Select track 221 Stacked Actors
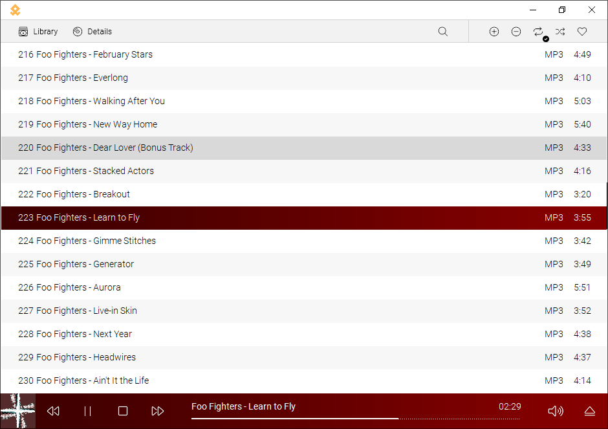Image resolution: width=608 pixels, height=429 pixels. pyautogui.click(x=86, y=171)
